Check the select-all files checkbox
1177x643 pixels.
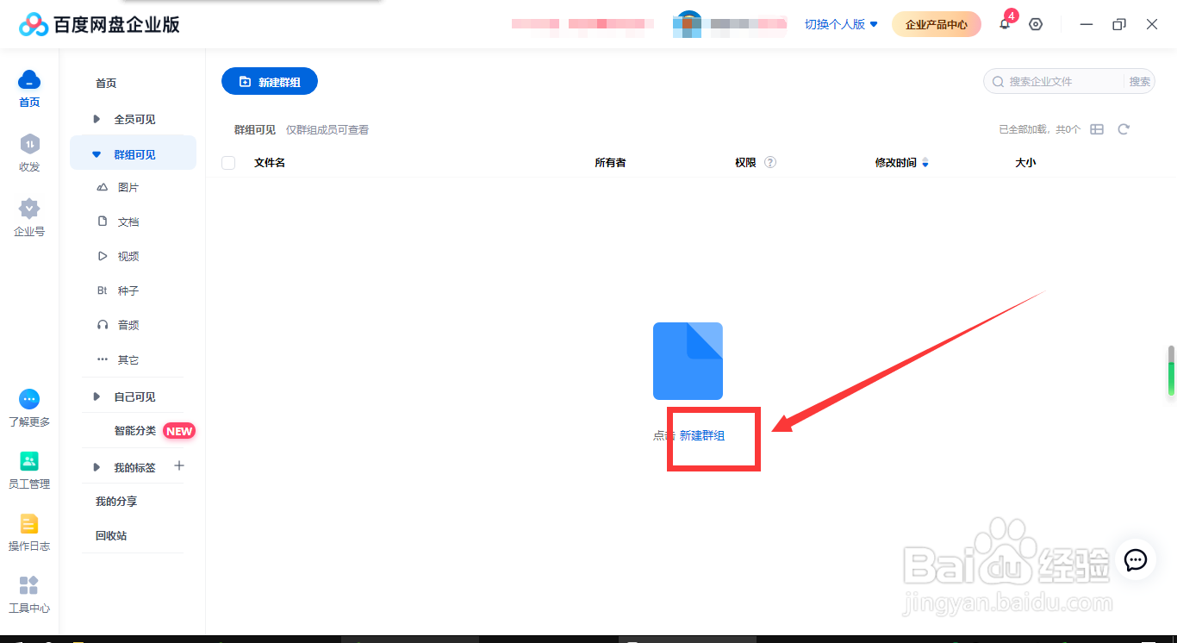tap(228, 162)
